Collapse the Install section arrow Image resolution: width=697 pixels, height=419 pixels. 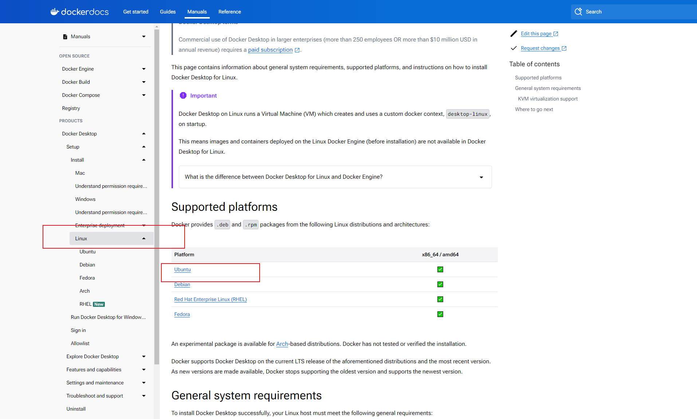click(x=144, y=160)
